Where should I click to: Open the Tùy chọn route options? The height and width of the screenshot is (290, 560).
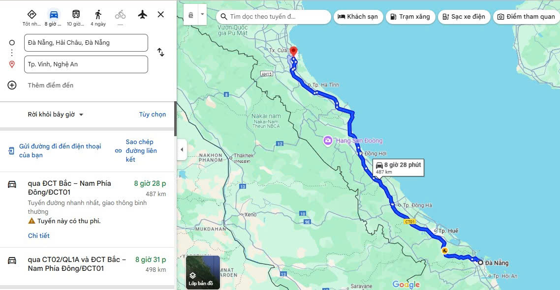153,115
